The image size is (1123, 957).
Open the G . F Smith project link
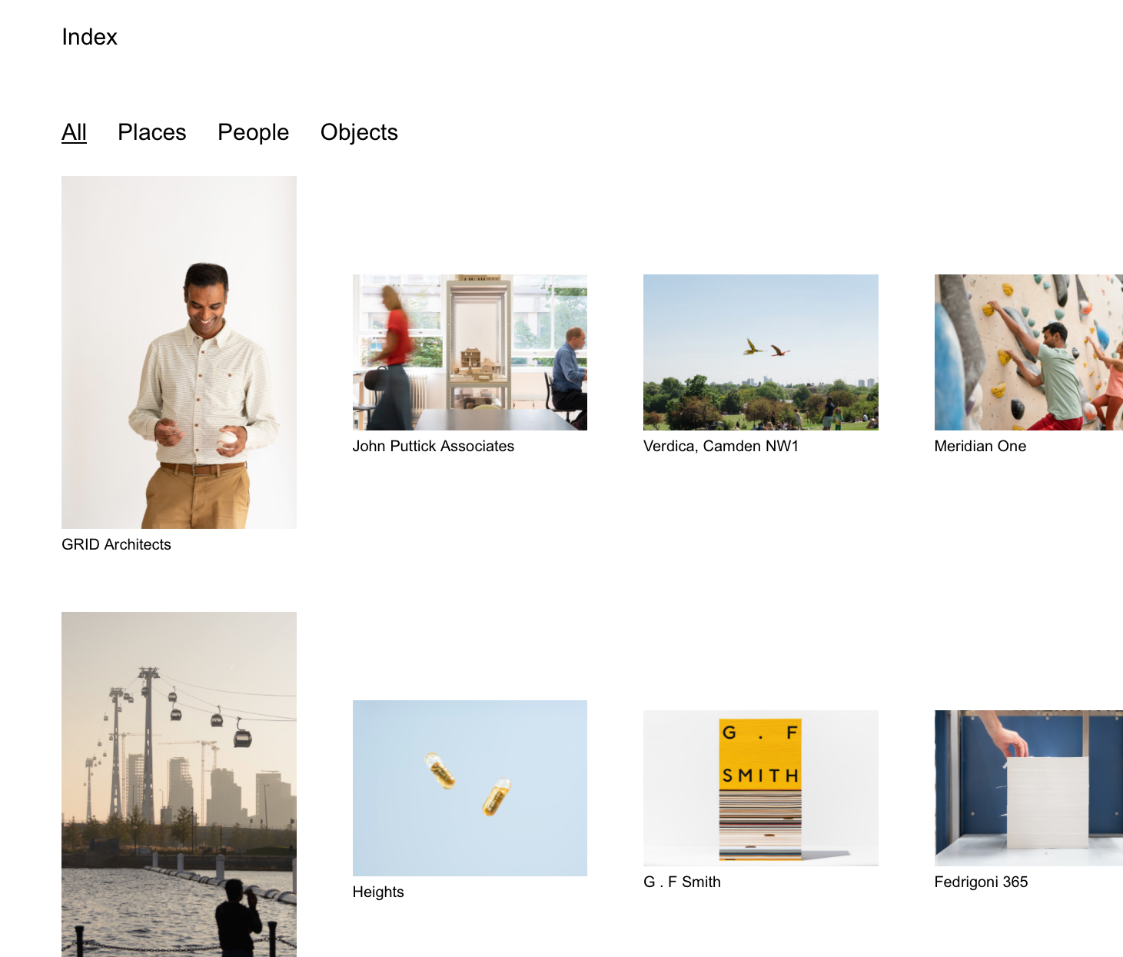pos(682,882)
